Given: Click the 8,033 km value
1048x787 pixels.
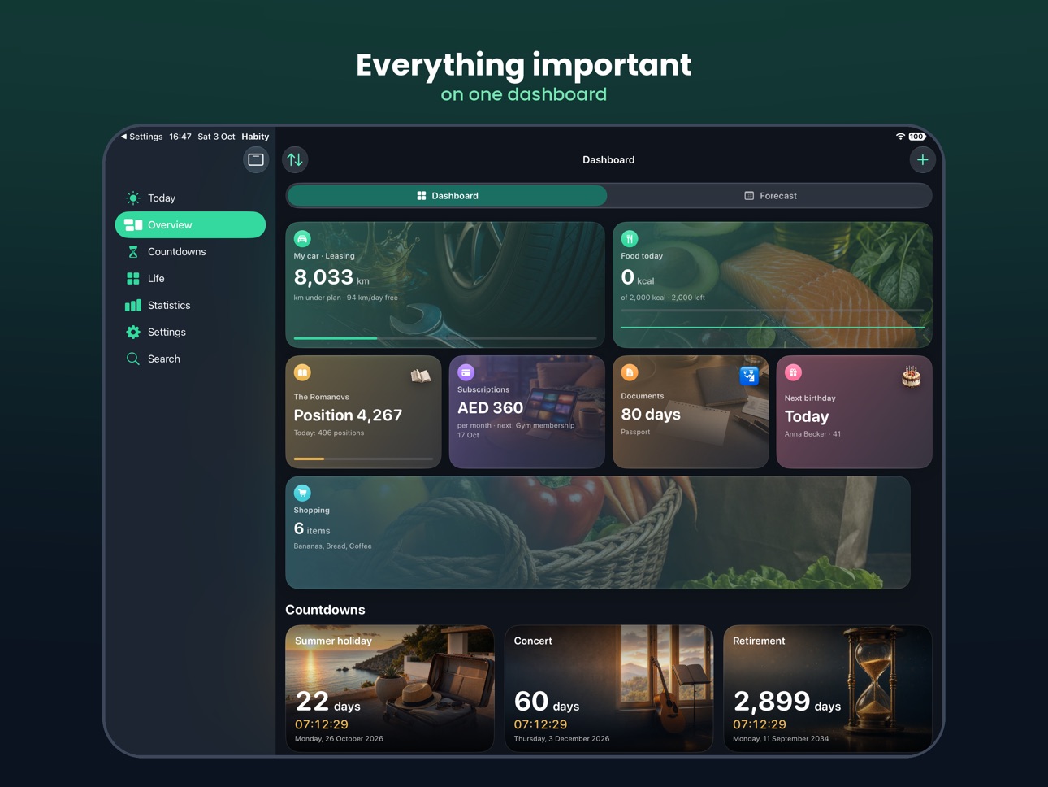Looking at the screenshot, I should (331, 278).
